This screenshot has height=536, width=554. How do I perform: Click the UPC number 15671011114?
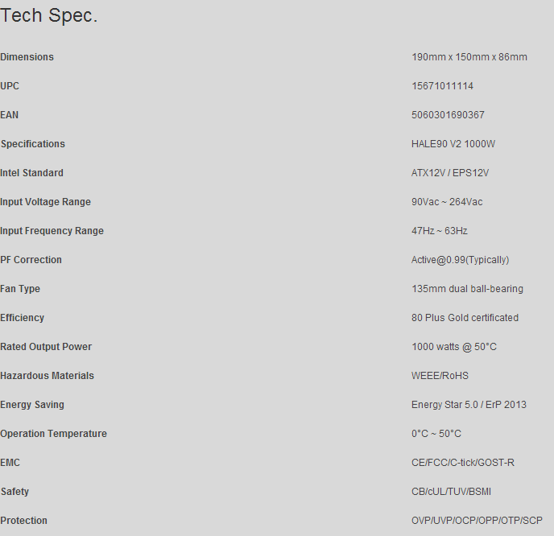(442, 86)
